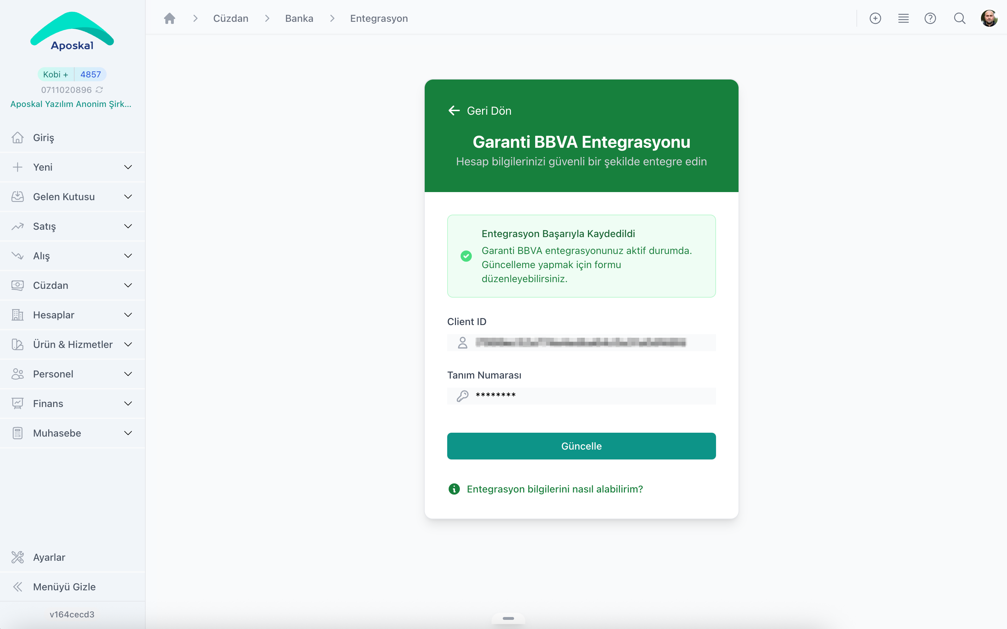
Task: Click the Personel people icon
Action: tap(18, 374)
